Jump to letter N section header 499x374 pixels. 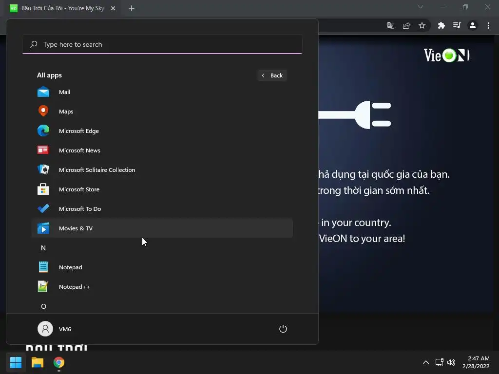tap(43, 248)
